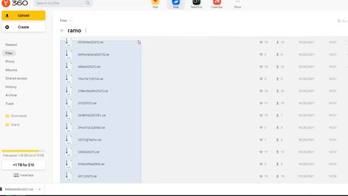
Task: Open the More services menu
Action: click(x=238, y=4)
